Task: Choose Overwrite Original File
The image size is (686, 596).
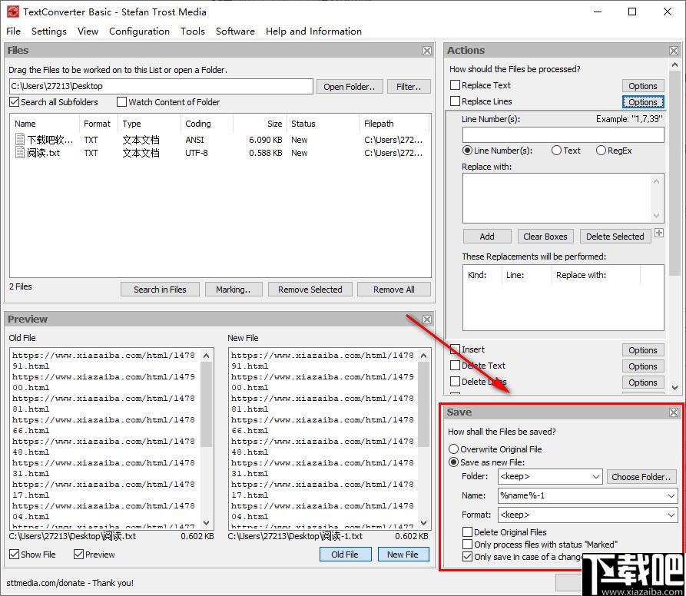Action: click(454, 449)
